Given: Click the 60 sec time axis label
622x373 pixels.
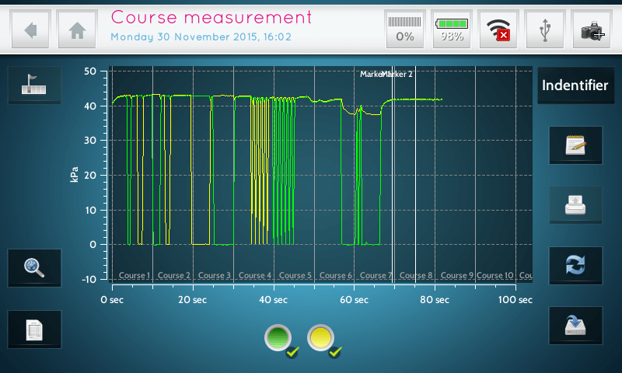Looking at the screenshot, I should (354, 300).
